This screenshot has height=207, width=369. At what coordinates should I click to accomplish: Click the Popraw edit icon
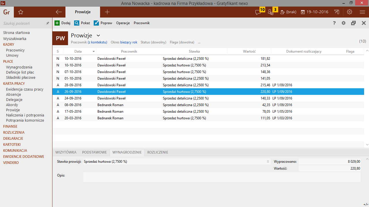coord(96,23)
